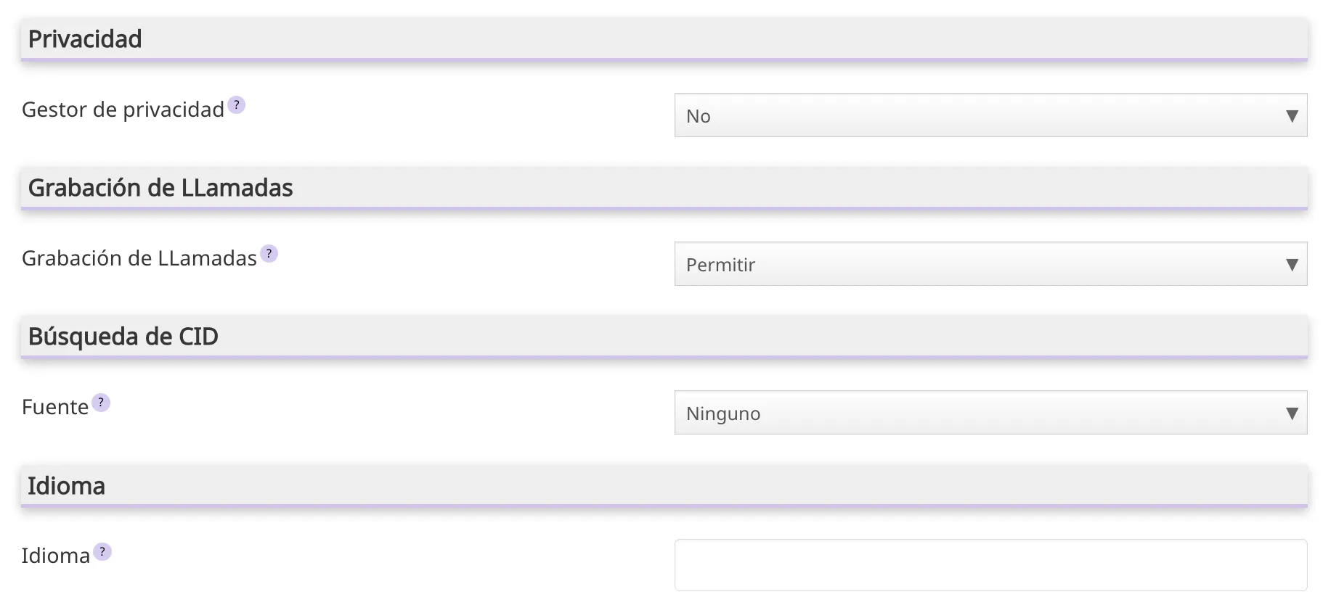Click question mark icon beside Idioma label

pyautogui.click(x=102, y=552)
